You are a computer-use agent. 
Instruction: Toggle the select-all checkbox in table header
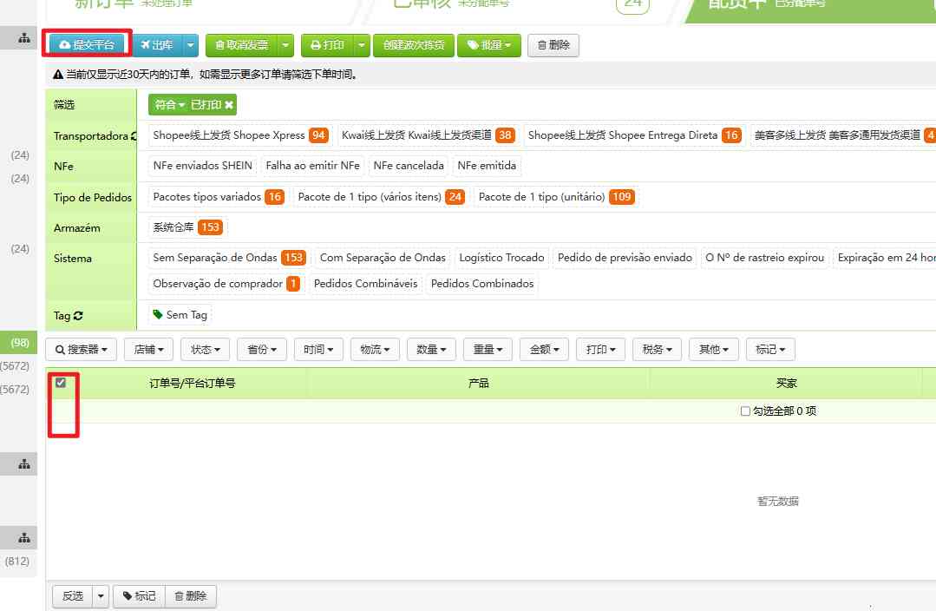(59, 382)
